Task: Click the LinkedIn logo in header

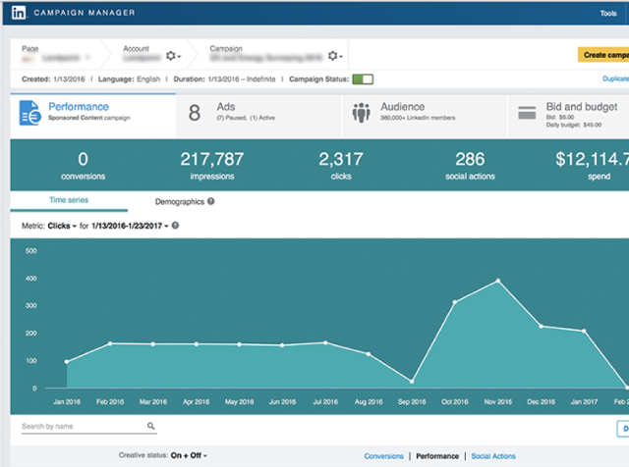Action: coord(19,13)
